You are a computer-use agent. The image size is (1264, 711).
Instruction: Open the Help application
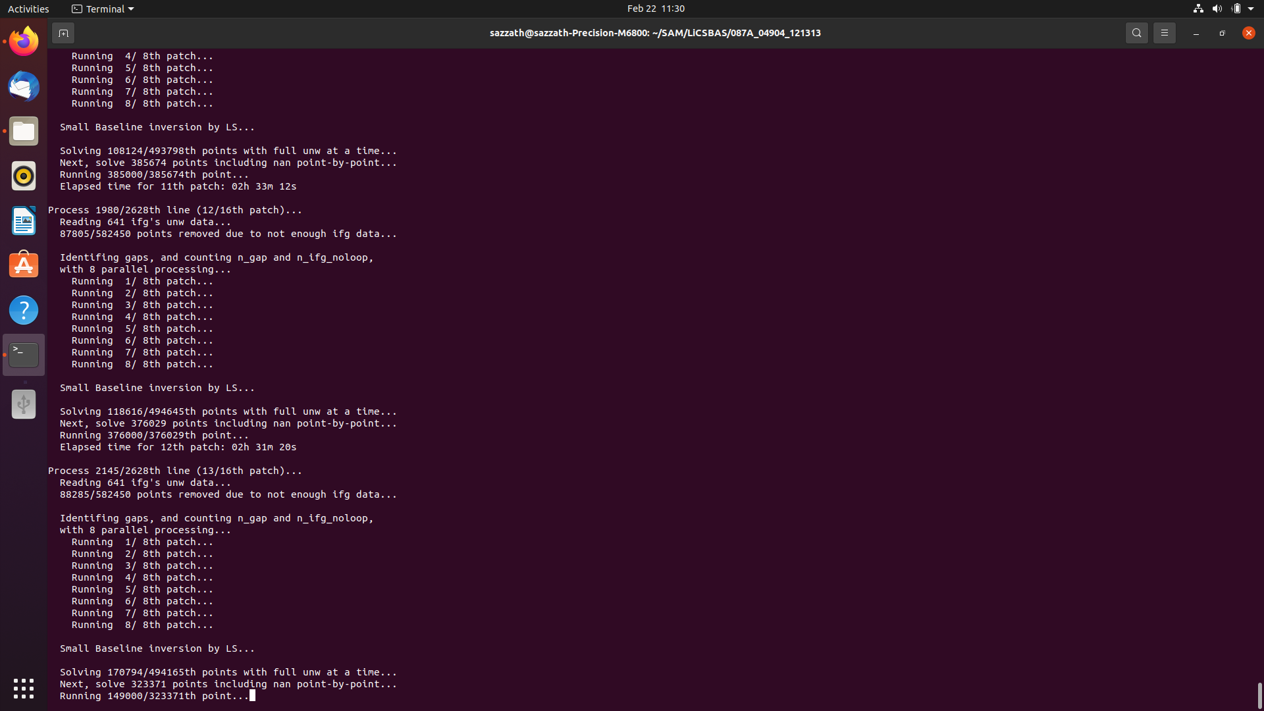24,310
